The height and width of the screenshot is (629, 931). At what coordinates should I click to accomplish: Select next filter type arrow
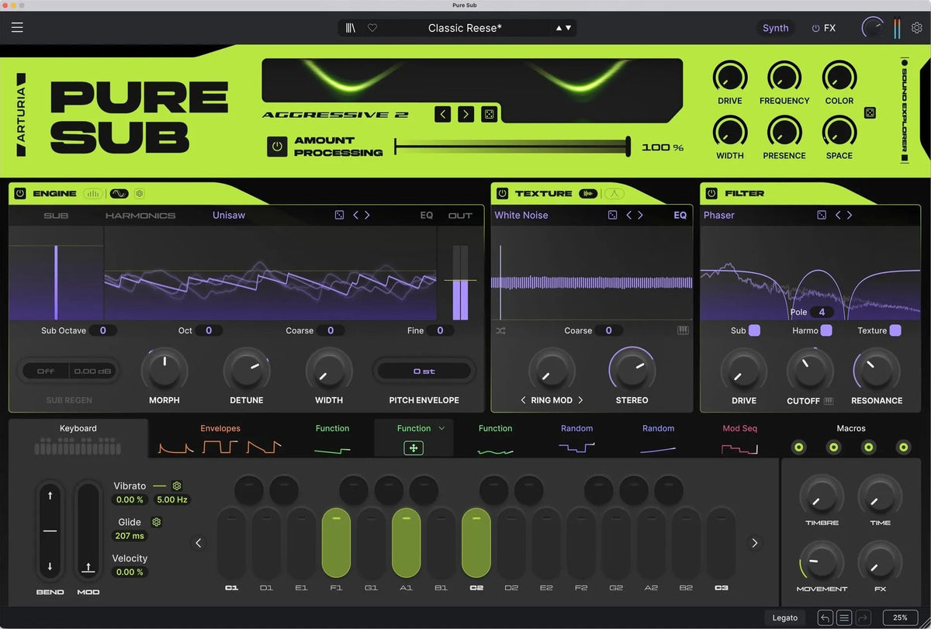coord(850,215)
